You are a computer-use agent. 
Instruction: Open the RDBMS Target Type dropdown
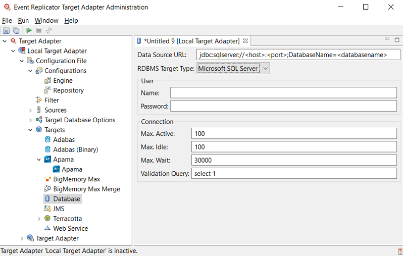tap(266, 69)
